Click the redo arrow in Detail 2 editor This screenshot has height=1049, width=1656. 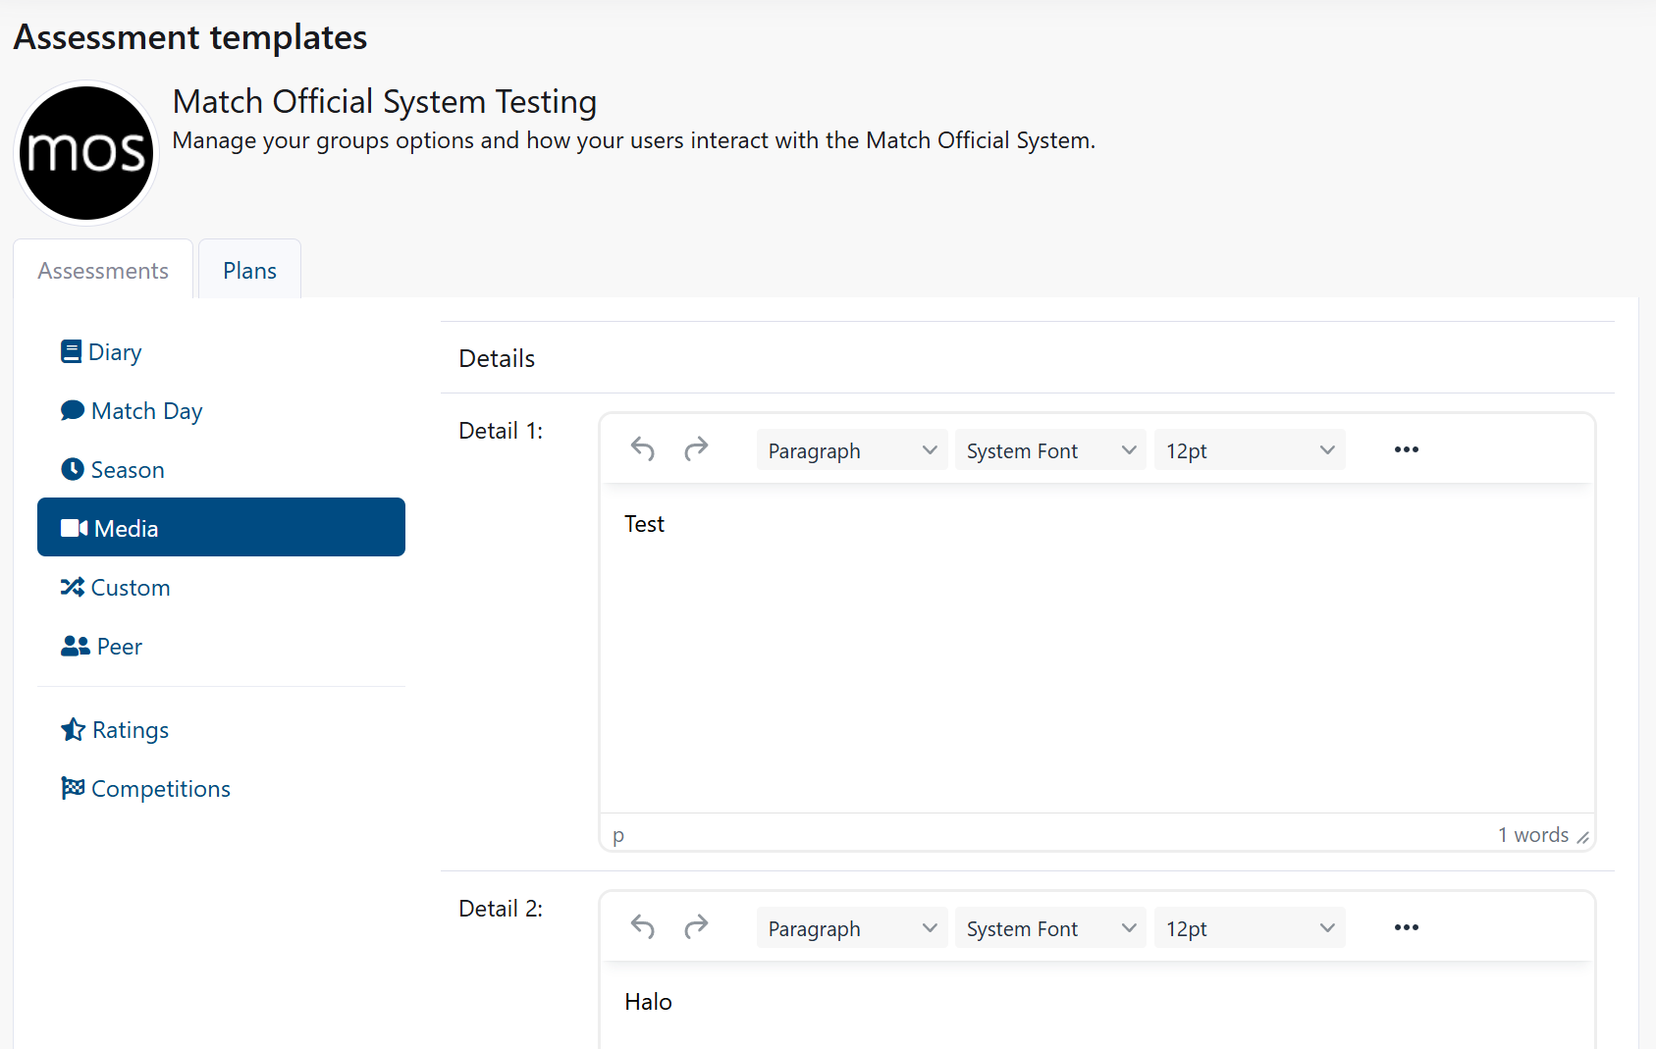[696, 926]
